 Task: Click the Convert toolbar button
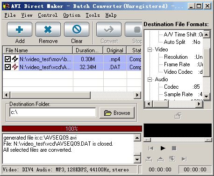click(109, 29)
